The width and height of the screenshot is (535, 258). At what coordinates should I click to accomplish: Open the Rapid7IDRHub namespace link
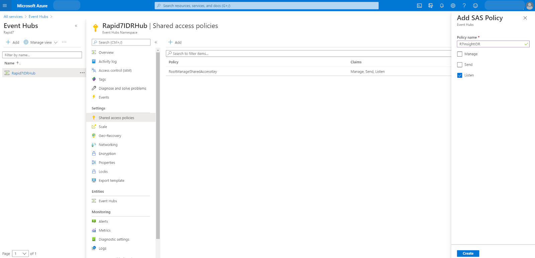point(23,73)
